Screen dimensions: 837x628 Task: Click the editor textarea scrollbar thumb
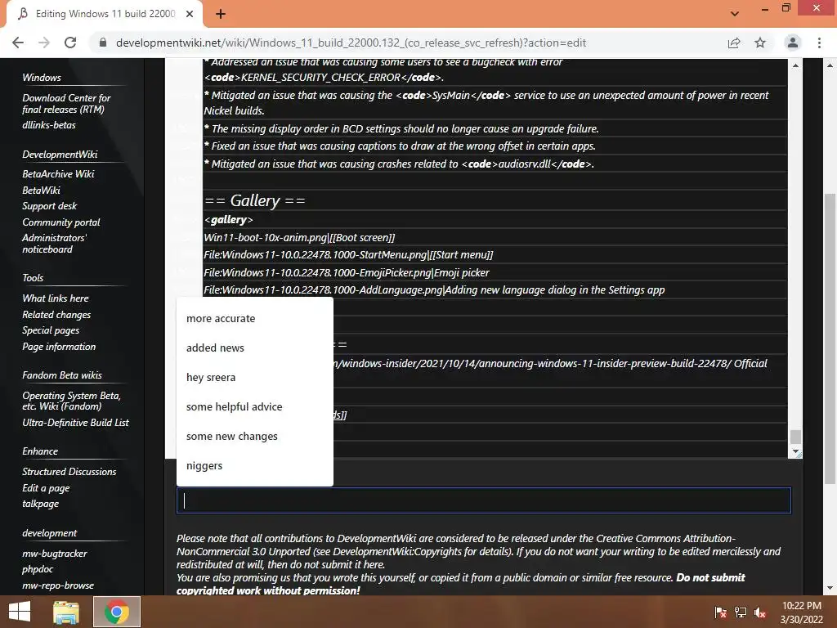pos(795,437)
